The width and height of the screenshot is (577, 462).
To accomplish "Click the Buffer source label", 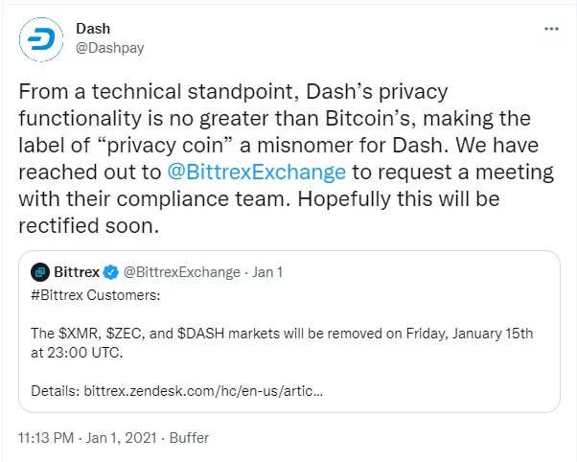I will (189, 438).
